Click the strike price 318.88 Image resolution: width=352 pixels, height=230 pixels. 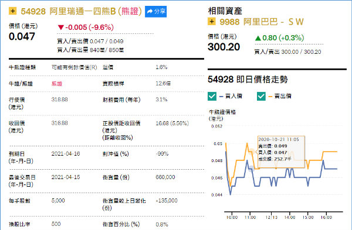tap(59, 99)
